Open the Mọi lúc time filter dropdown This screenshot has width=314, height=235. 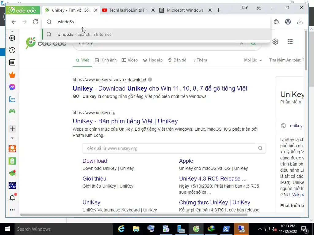(253, 60)
